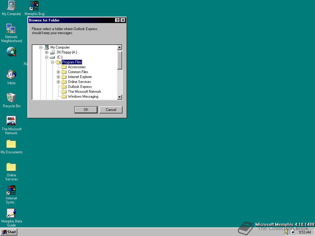This screenshot has height=236, width=315.
Task: Open the Memphis Bug desktop shortcut
Action: click(x=34, y=8)
